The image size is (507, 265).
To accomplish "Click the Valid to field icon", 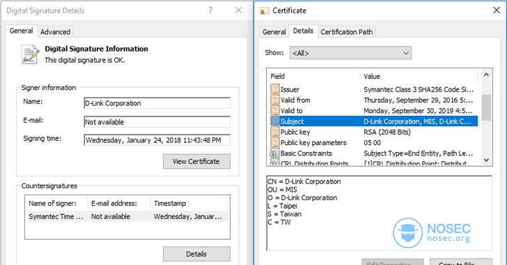I will pos(275,110).
